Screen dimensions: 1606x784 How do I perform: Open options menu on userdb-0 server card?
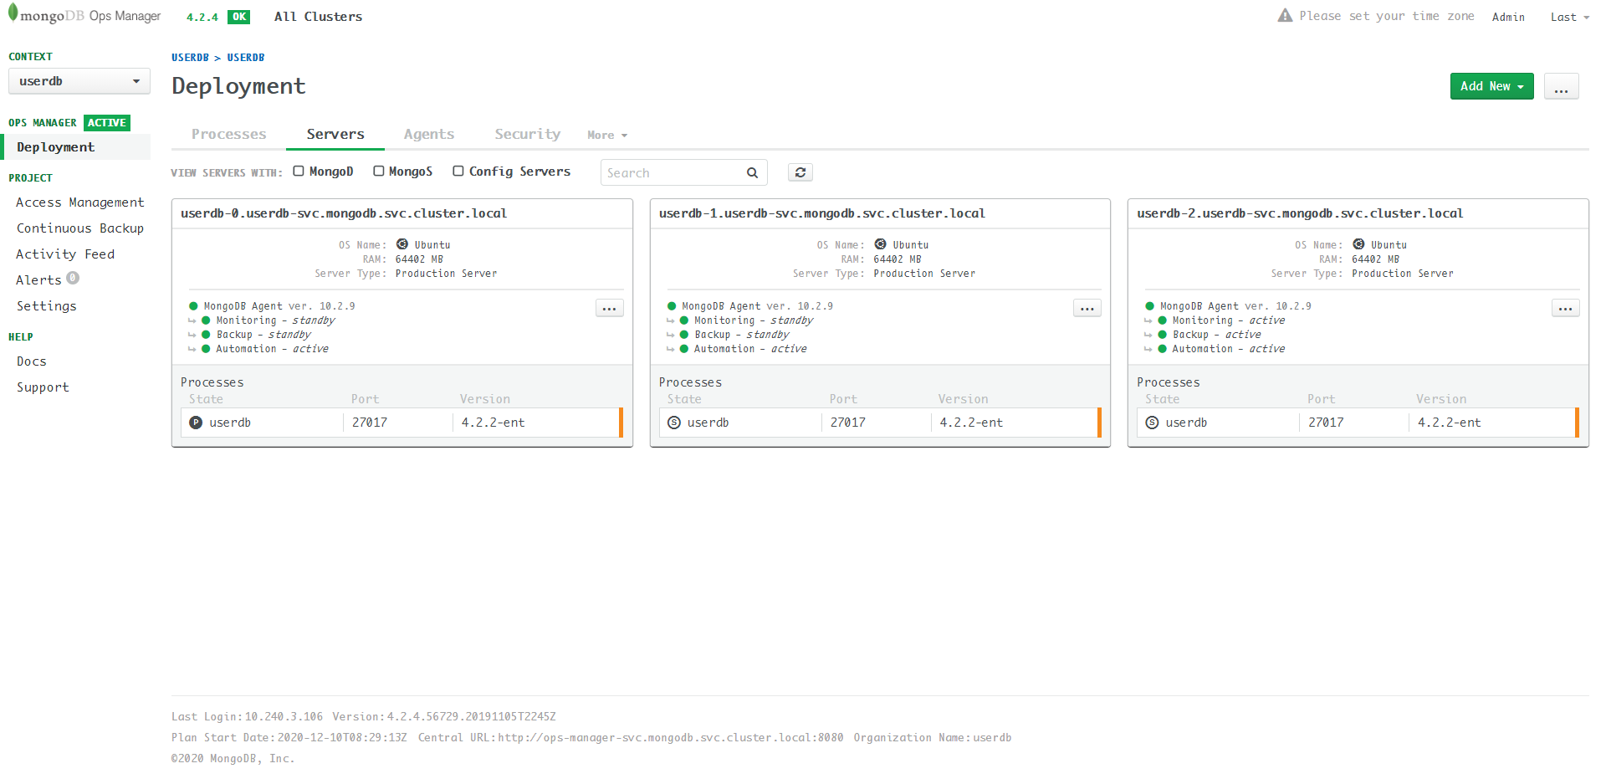coord(610,308)
